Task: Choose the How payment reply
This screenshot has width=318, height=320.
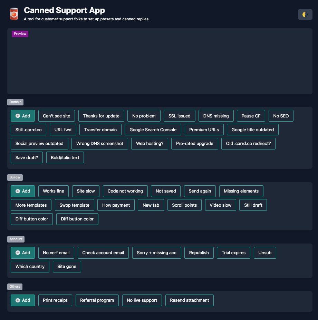Action: [116, 205]
